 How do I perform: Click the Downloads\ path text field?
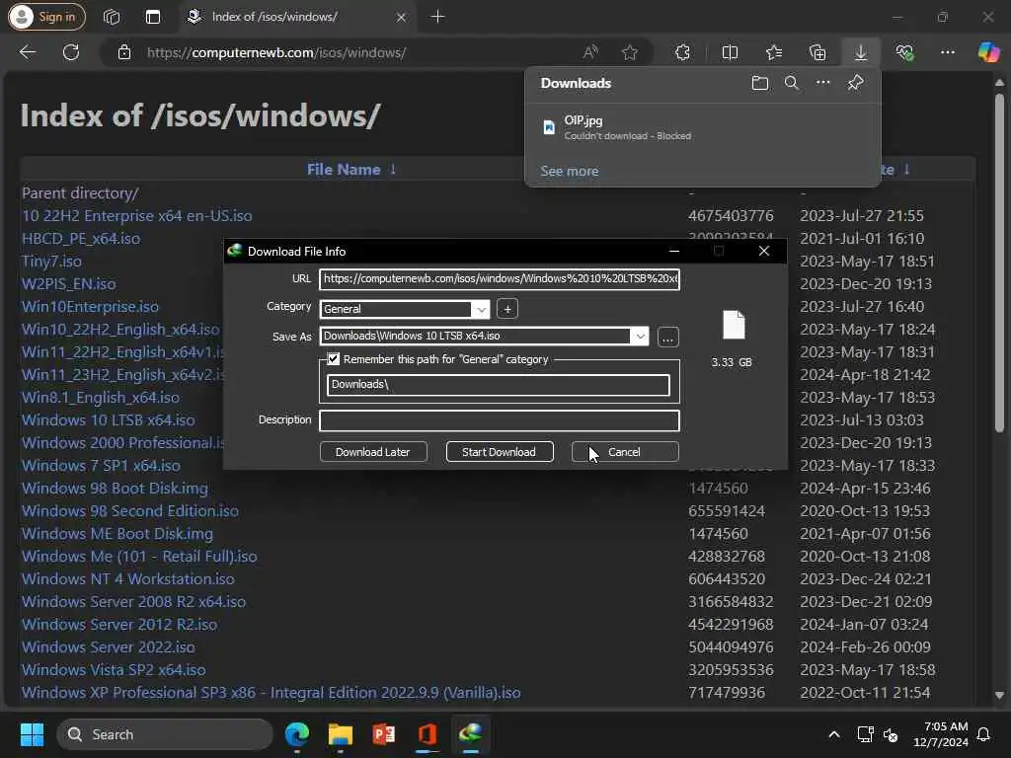click(x=498, y=385)
